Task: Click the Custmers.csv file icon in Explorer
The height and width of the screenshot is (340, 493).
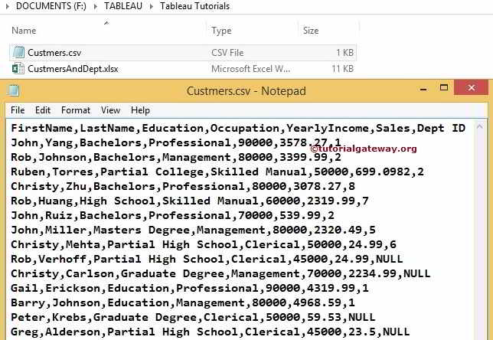Action: pos(18,53)
